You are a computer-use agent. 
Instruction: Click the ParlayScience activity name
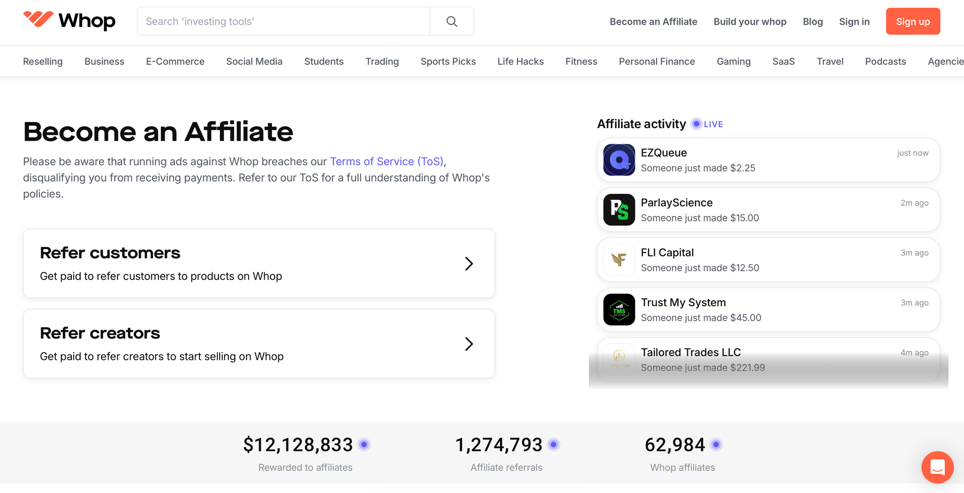pos(677,202)
